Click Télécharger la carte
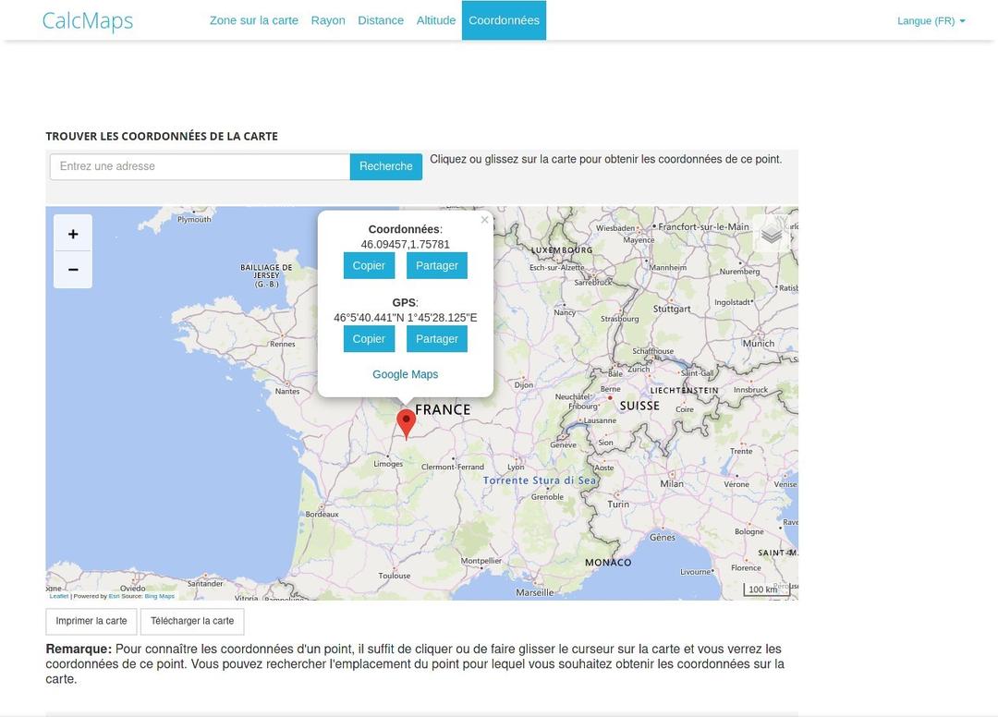Viewport: 998px width, 717px height. [192, 621]
